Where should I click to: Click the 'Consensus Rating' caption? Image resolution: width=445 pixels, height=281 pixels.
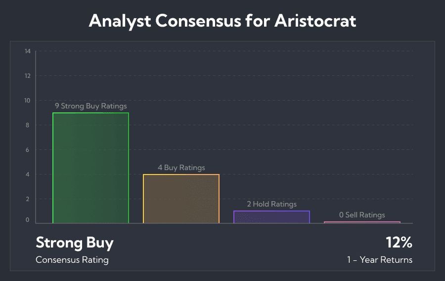(72, 260)
